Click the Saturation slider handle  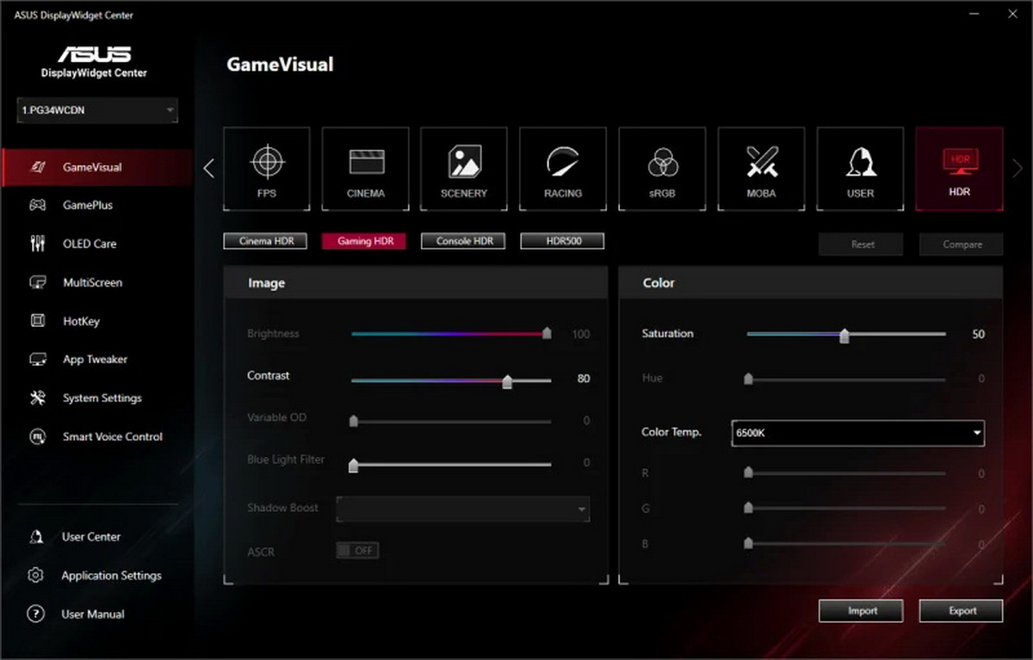[844, 336]
